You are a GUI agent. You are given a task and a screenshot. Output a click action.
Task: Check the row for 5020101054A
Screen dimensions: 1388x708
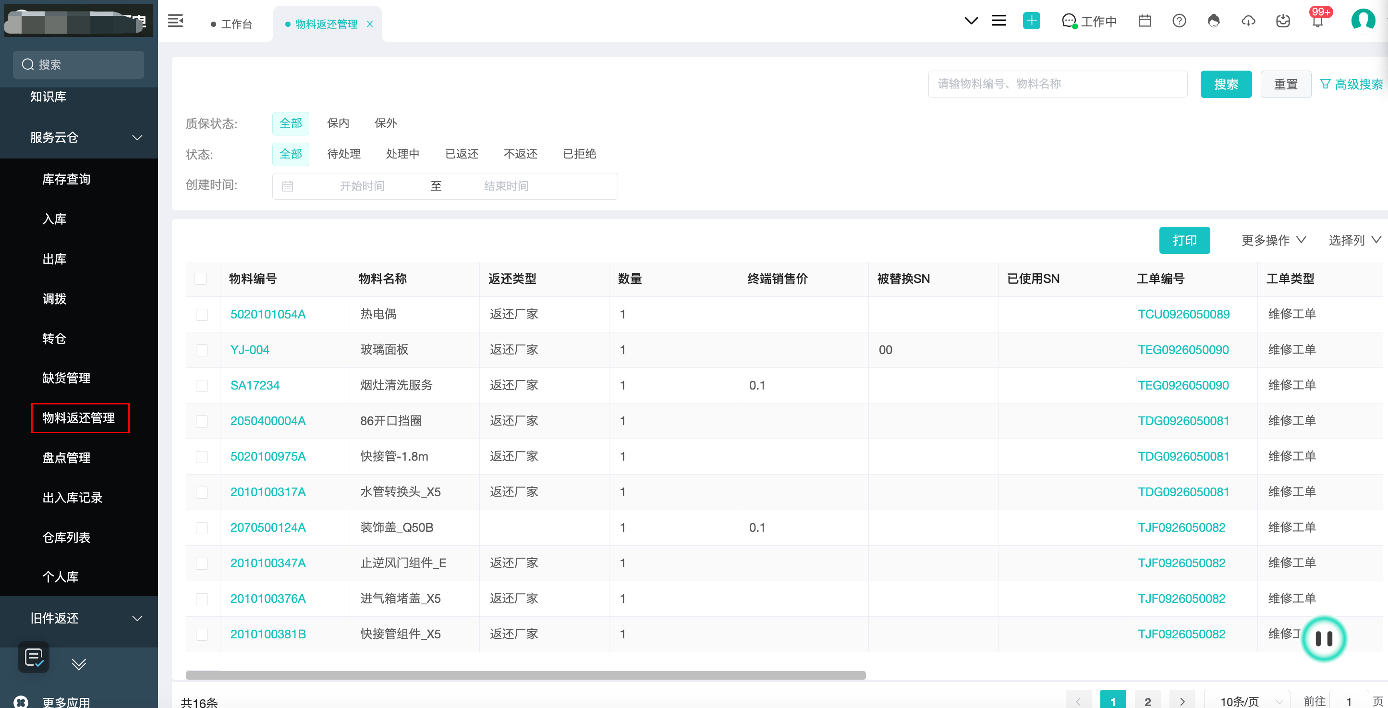click(202, 315)
